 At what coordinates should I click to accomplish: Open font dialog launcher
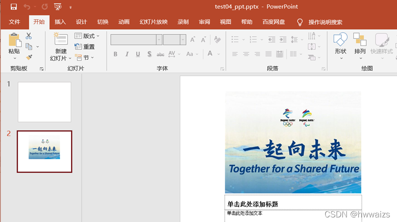click(x=222, y=69)
